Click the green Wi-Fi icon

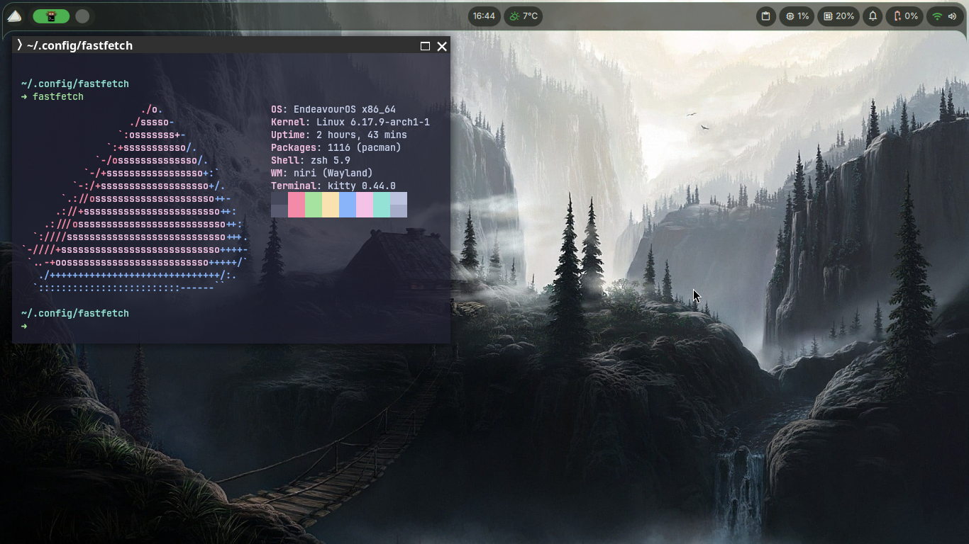click(936, 16)
